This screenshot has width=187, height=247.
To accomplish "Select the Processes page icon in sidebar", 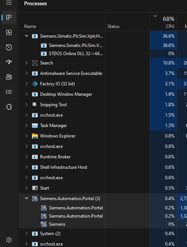I will [9, 18].
